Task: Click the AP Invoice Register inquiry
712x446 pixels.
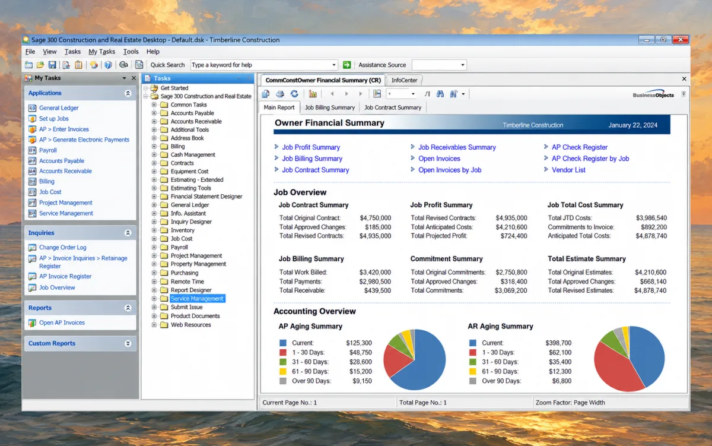Action: click(65, 277)
